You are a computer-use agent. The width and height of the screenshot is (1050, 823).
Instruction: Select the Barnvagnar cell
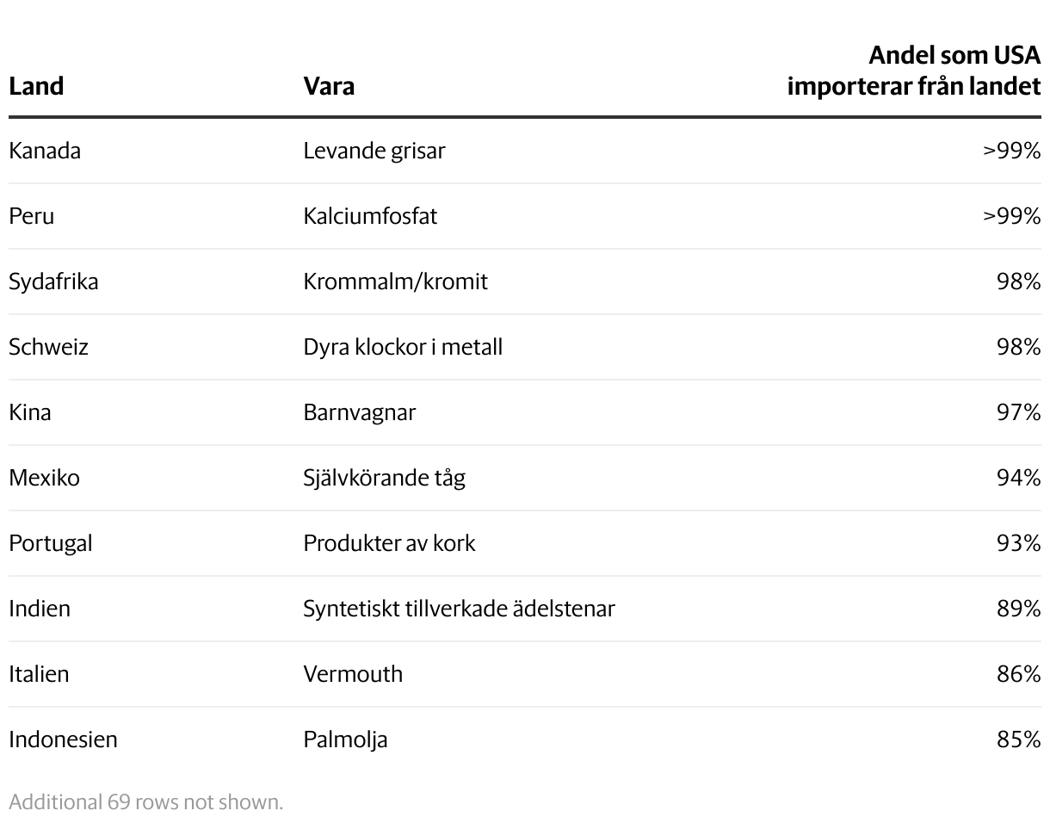coord(360,412)
